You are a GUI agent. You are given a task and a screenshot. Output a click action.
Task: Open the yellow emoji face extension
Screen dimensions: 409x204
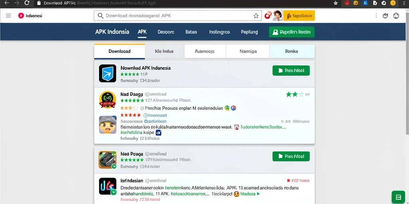tap(356, 3)
